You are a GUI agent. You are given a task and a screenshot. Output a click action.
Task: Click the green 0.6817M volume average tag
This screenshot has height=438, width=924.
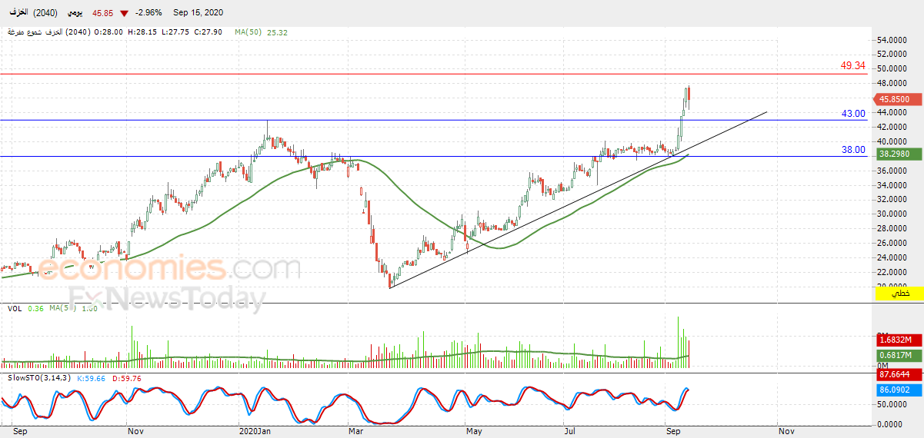click(898, 355)
